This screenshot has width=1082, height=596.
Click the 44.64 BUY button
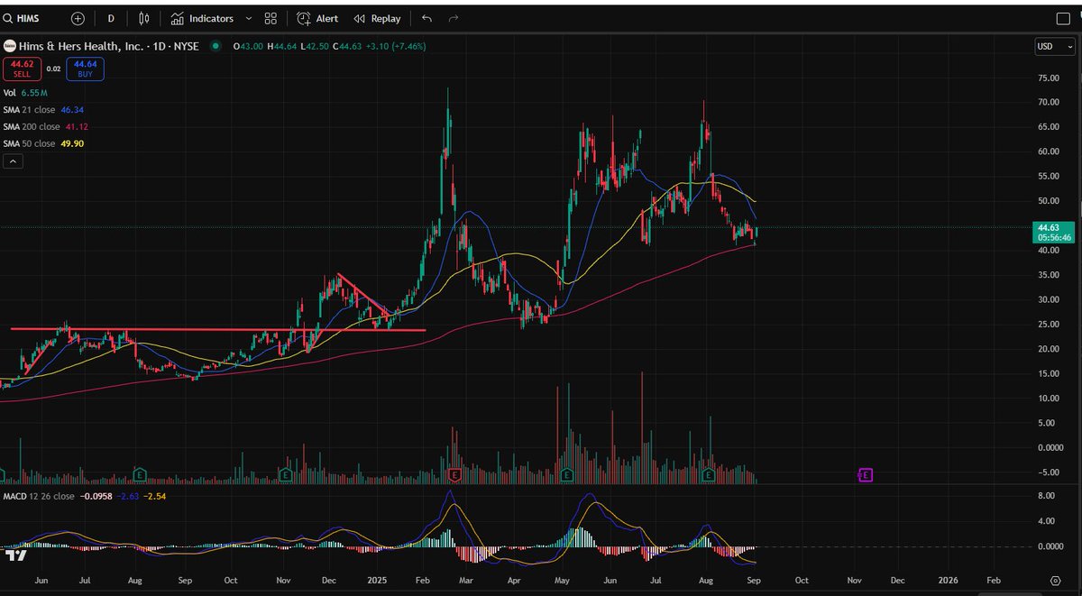point(86,69)
